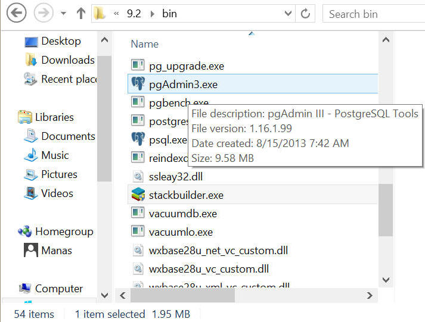Click the file list scroll-up arrow
Image resolution: width=425 pixels, height=322 pixels.
(x=386, y=40)
